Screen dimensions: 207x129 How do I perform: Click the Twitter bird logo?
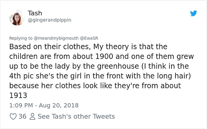[x=193, y=13]
